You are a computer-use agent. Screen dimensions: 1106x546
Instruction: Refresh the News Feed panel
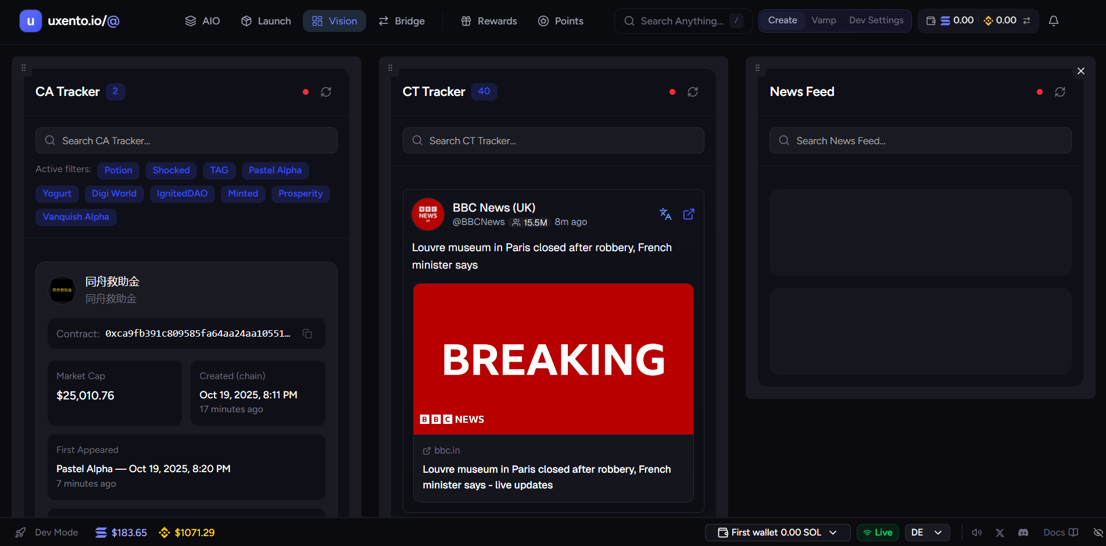coord(1060,92)
